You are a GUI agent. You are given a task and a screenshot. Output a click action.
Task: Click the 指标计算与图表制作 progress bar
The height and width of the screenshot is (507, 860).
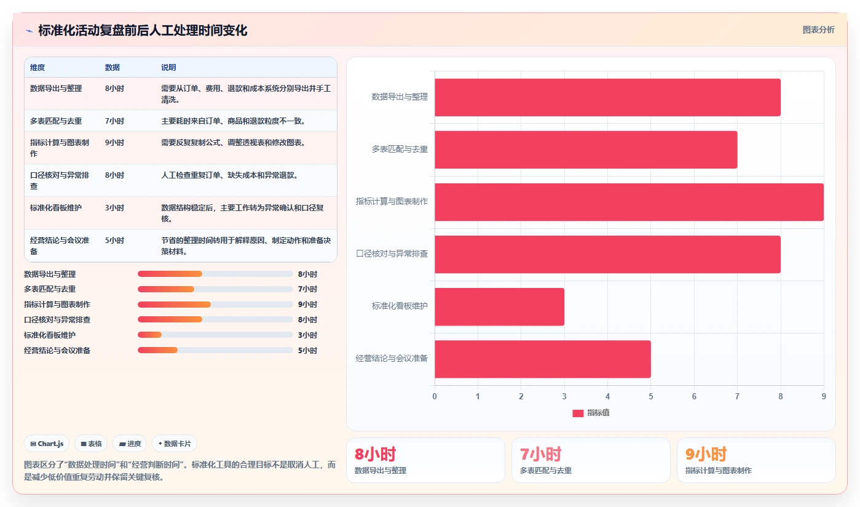click(215, 305)
